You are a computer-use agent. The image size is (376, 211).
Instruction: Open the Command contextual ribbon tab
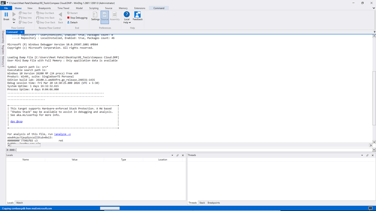[159, 8]
